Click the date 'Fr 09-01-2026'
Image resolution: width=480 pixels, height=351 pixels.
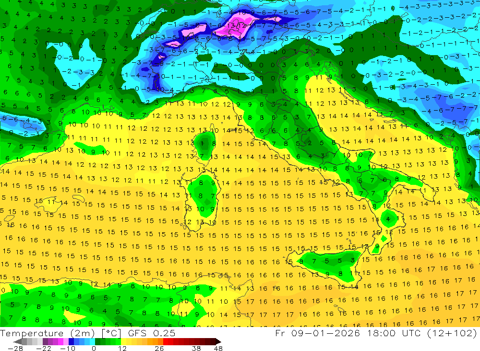click(317, 333)
